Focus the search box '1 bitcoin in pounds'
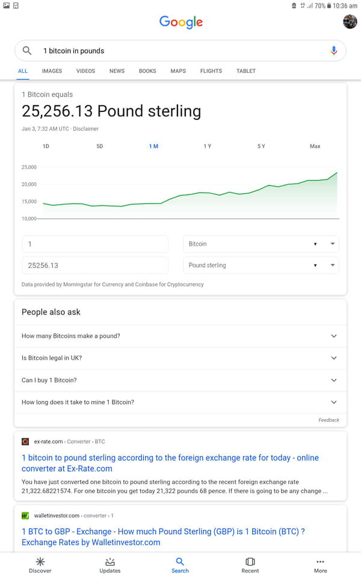Viewport: 361px width, 578px height. [180, 51]
